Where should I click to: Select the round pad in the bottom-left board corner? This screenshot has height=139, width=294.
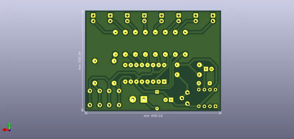coord(90,105)
